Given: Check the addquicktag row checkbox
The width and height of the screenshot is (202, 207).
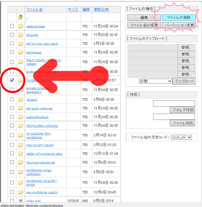Looking at the screenshot, I should coord(12,26).
